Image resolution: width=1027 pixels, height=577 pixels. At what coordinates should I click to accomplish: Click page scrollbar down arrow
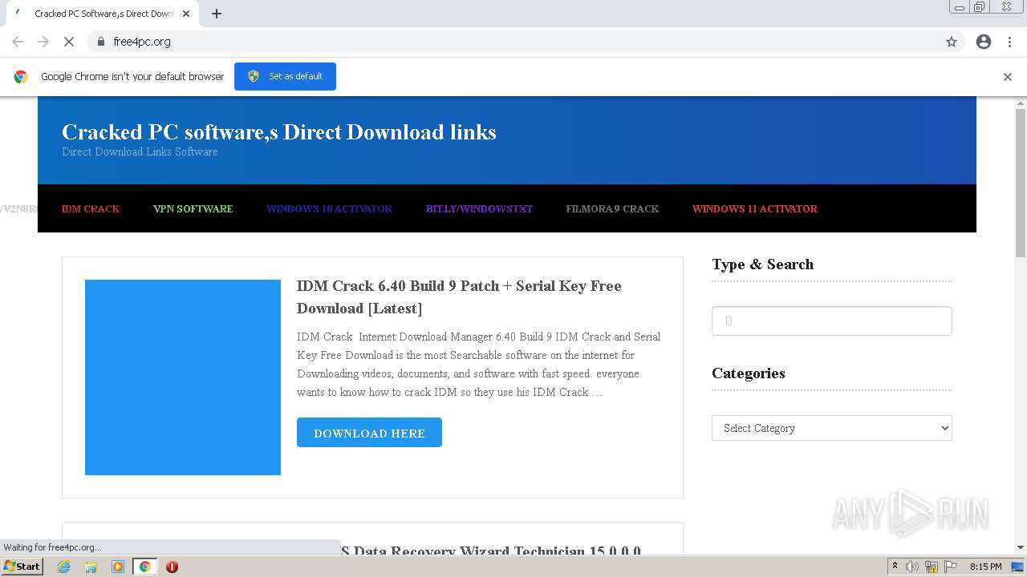1021,547
